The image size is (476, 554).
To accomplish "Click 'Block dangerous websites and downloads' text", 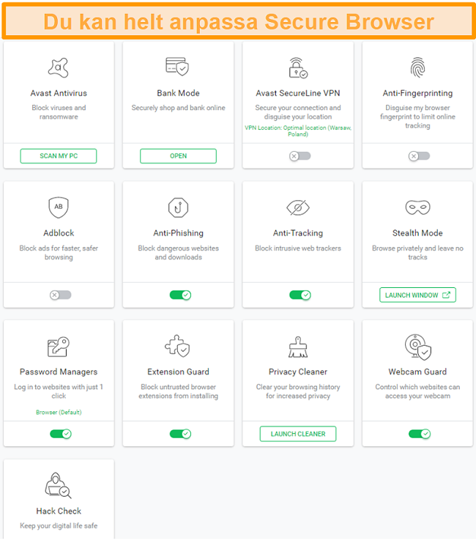I will pyautogui.click(x=178, y=253).
